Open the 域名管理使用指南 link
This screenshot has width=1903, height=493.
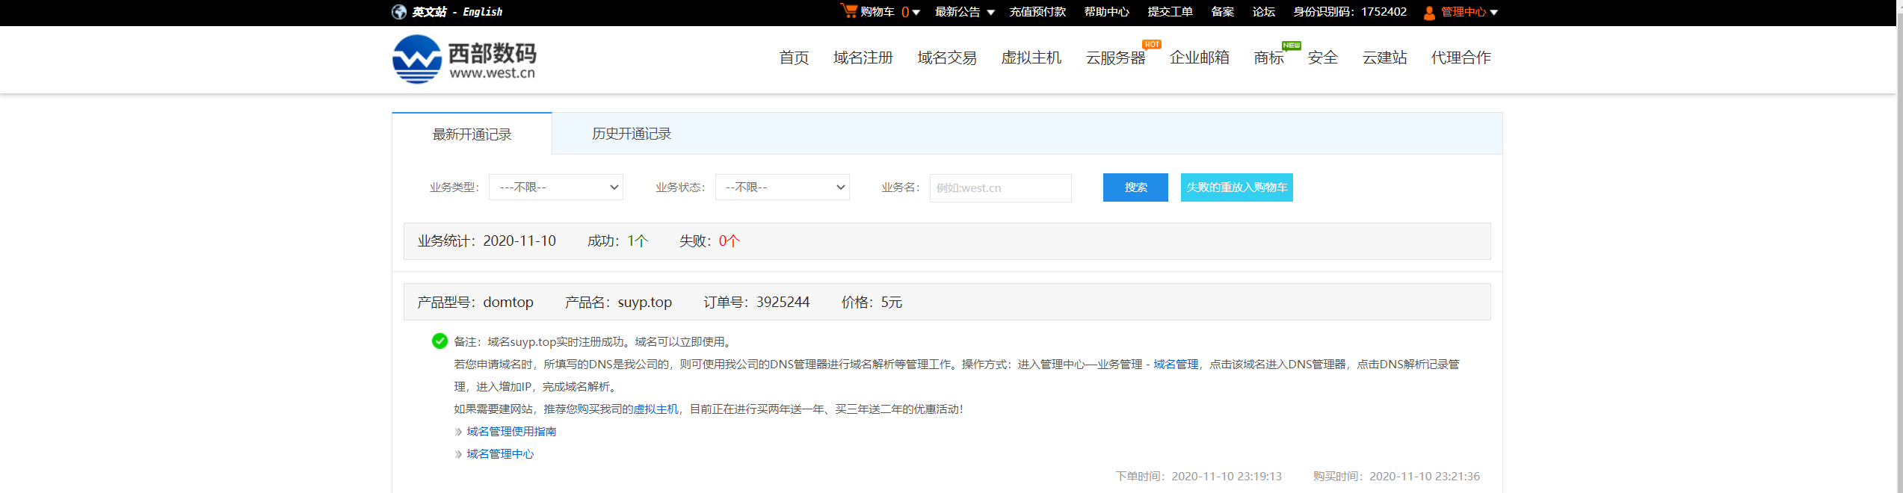511,432
